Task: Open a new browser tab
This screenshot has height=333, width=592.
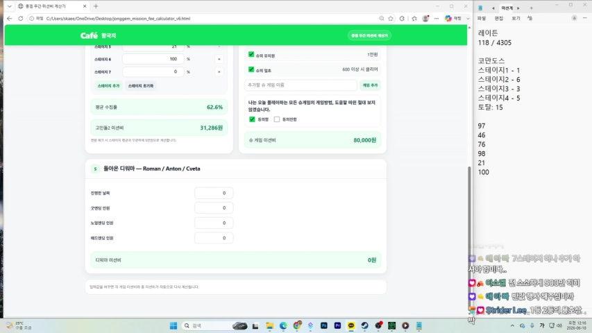Action: point(96,6)
